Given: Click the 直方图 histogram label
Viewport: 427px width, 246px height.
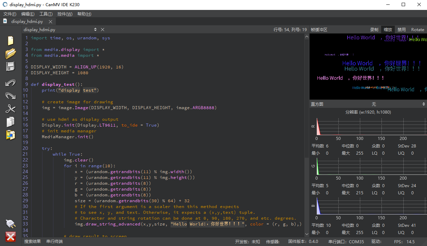Looking at the screenshot, I should pyautogui.click(x=317, y=104).
